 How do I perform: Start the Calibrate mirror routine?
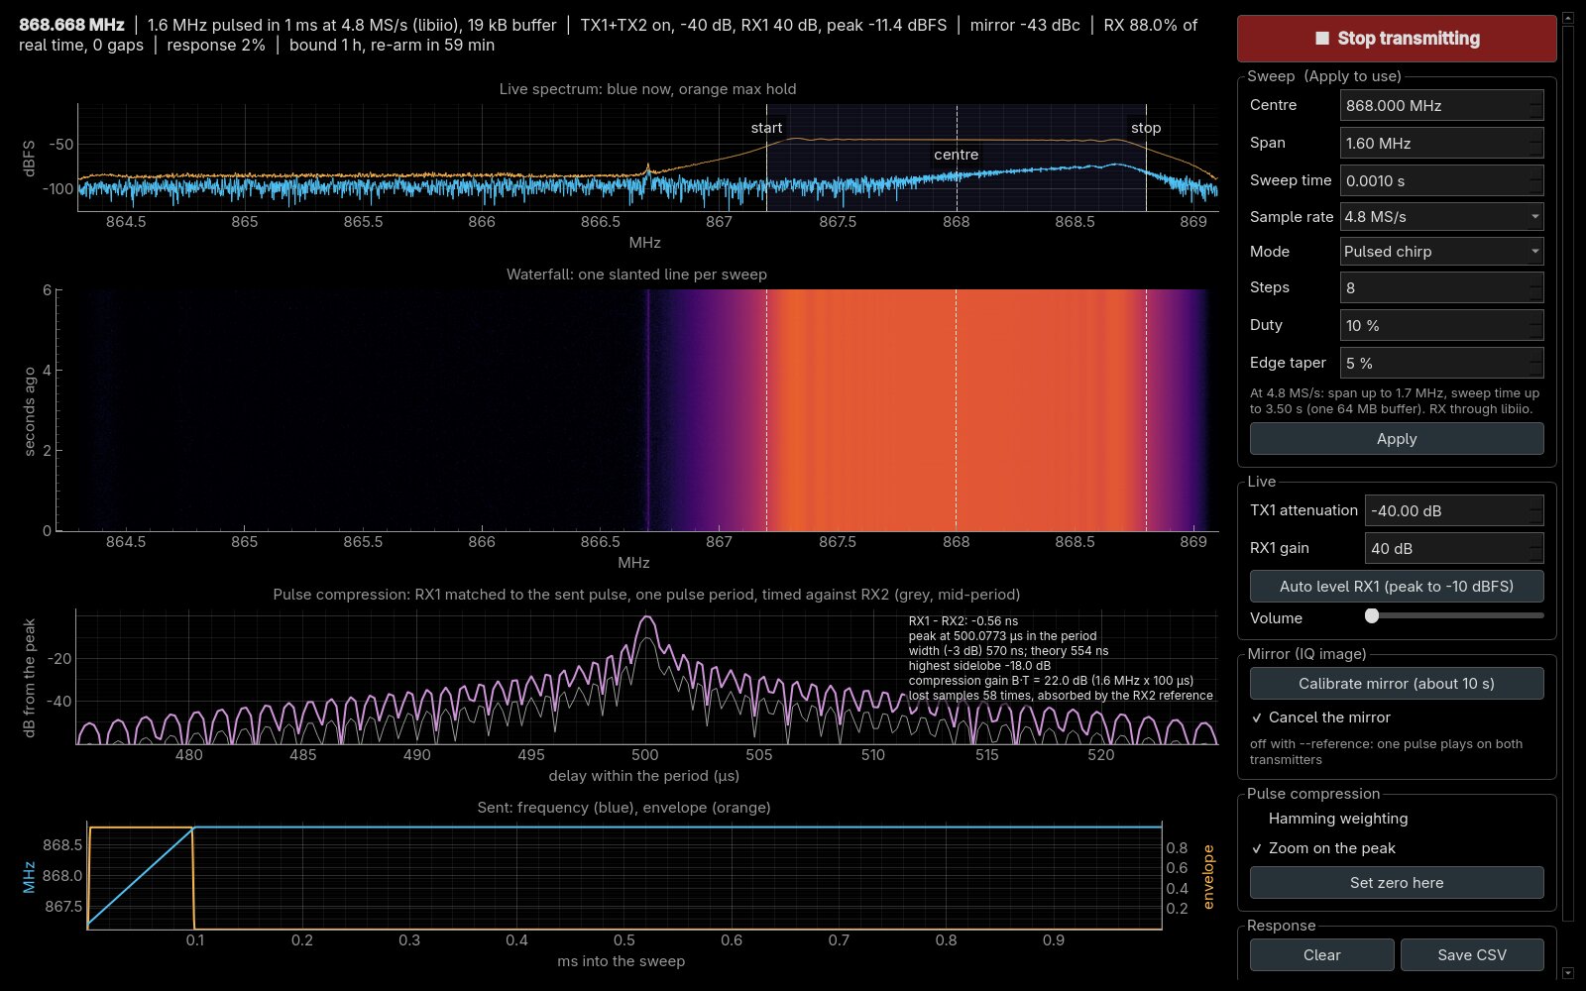[x=1397, y=684]
